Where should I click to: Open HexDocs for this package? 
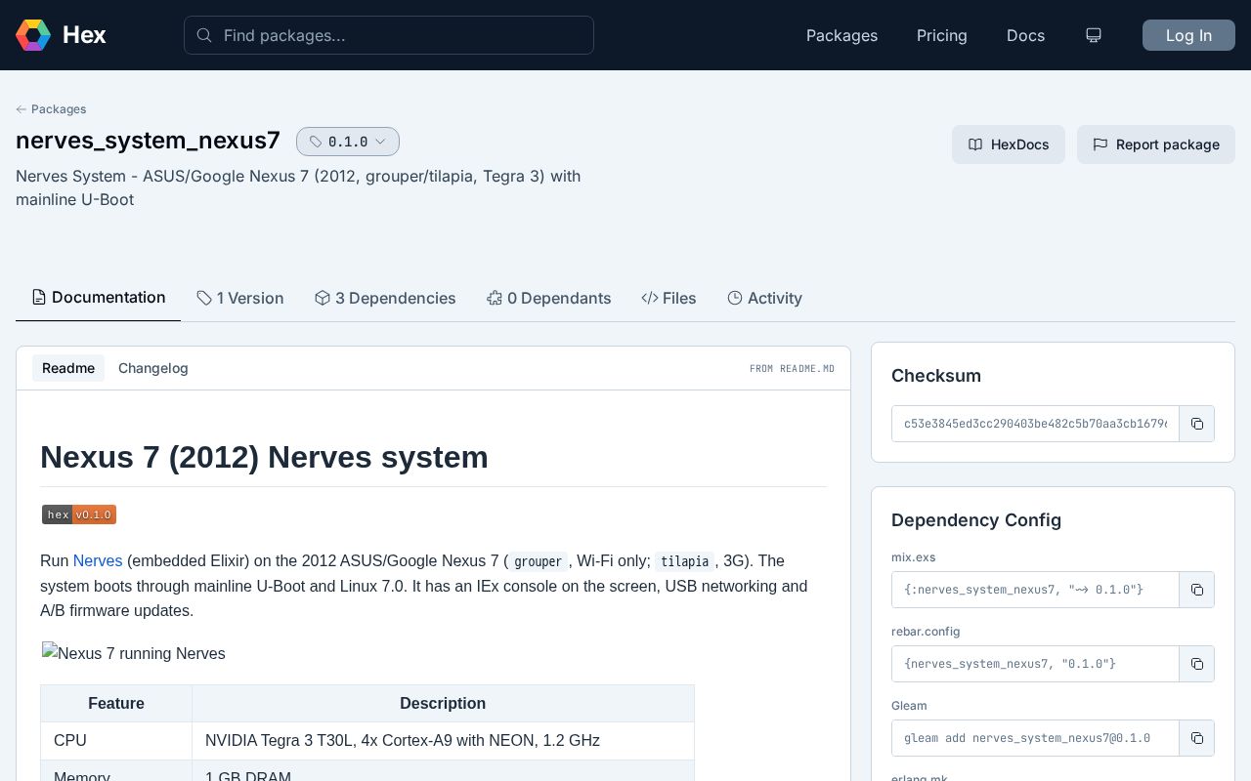click(x=1009, y=144)
